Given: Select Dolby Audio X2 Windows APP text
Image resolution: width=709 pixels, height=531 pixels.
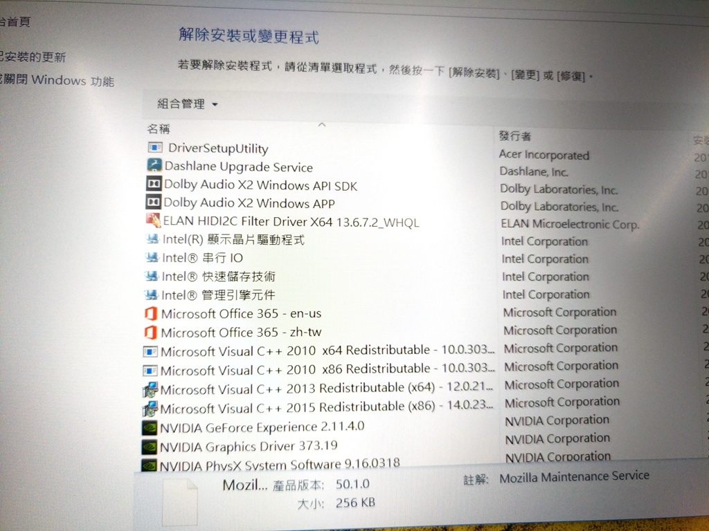Looking at the screenshot, I should tap(249, 203).
